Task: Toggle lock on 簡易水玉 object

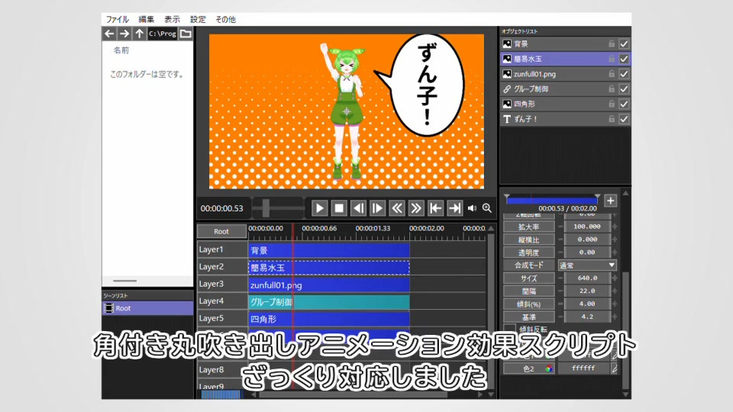Action: click(612, 59)
